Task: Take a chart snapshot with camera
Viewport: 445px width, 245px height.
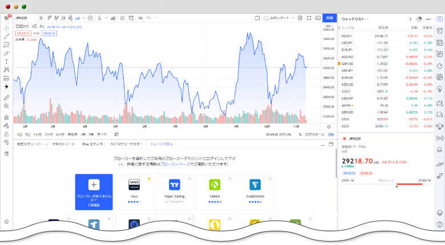Action: (318, 18)
